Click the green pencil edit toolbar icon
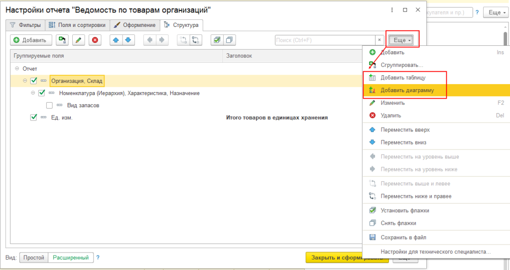 [x=79, y=40]
